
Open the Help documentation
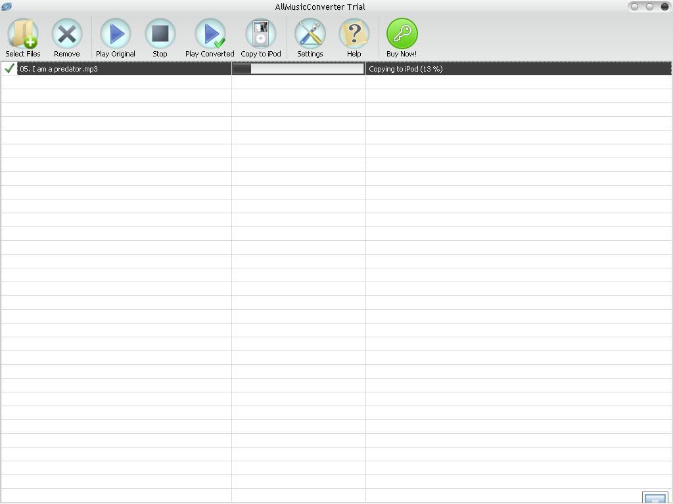tap(354, 31)
